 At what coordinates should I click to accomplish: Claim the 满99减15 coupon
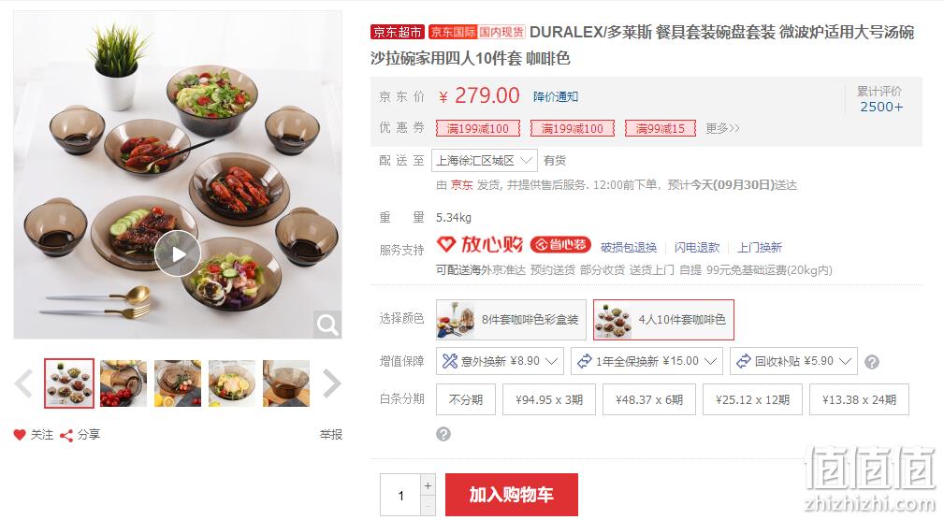661,128
